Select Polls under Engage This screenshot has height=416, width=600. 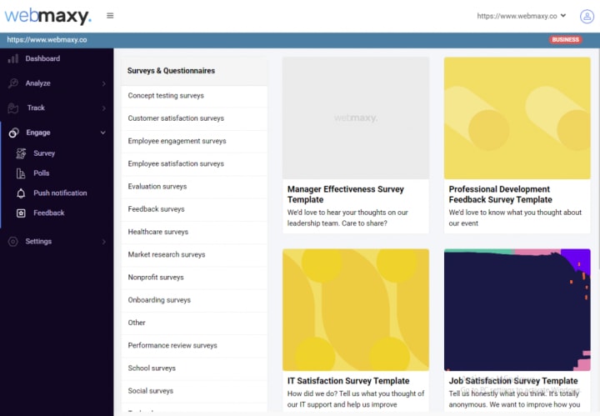tap(42, 173)
